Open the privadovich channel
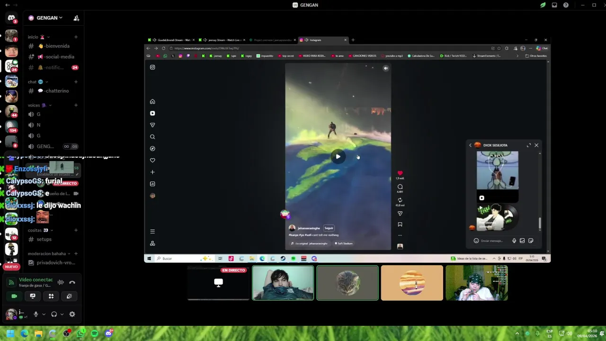Viewport: 606px width, 341px height. (x=53, y=263)
